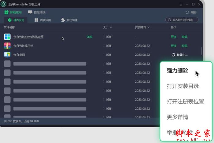Choose 强力删除 from the popup menu
This screenshot has height=143, width=214.
coord(177,71)
